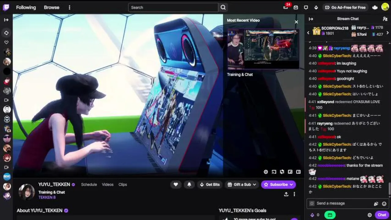391x220 pixels.
Task: Click Go Ad-Free for Free button
Action: tap(345, 7)
